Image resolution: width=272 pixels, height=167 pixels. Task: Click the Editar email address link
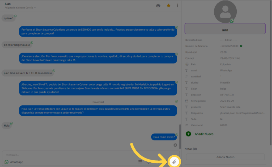[228, 40]
